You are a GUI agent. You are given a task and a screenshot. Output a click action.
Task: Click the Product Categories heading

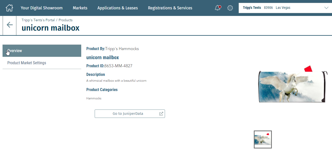(102, 90)
